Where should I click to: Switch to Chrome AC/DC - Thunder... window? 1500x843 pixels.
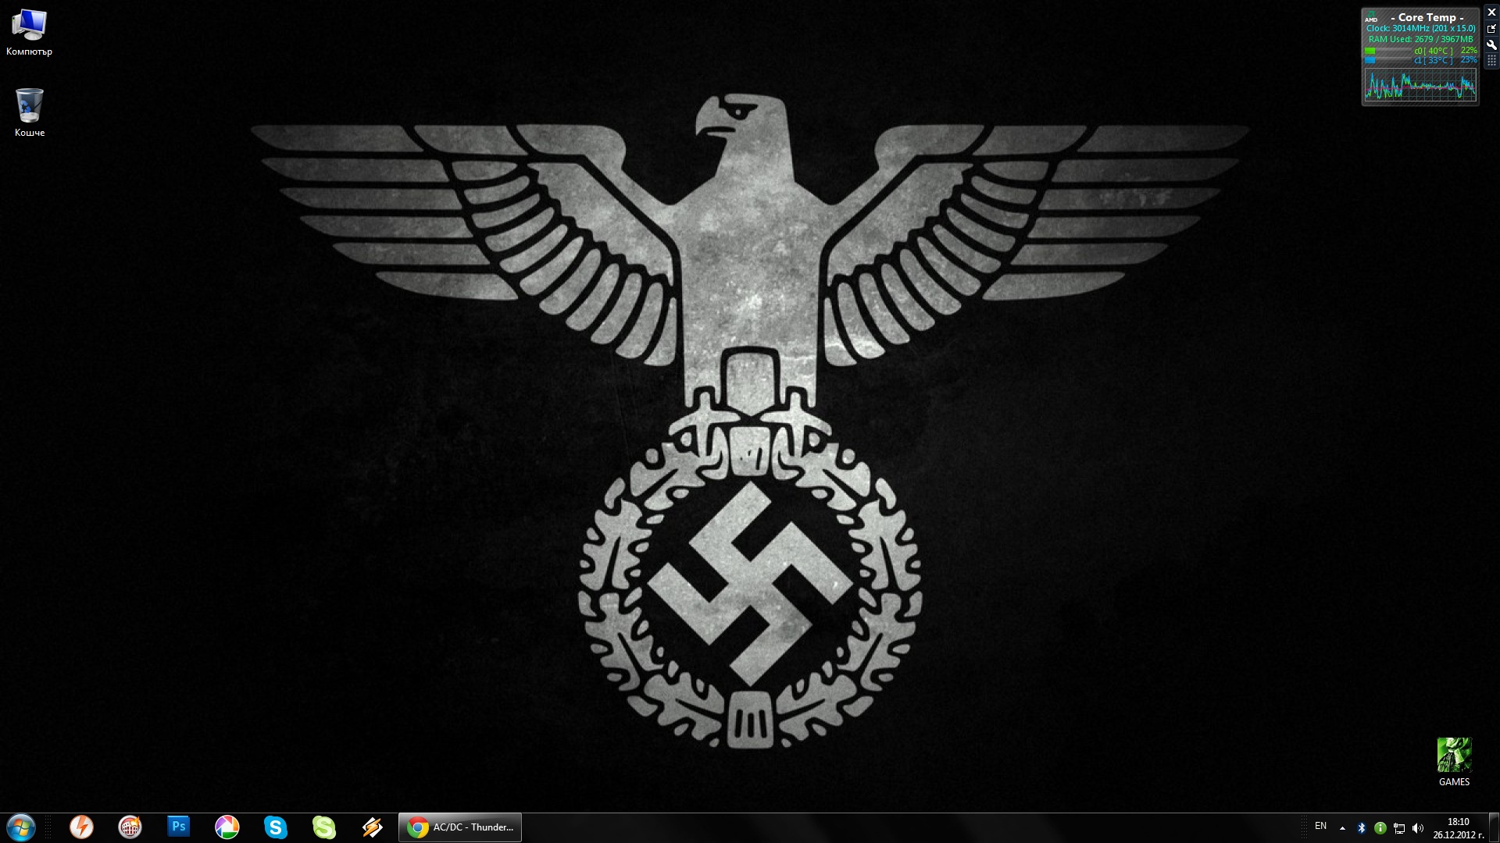tap(460, 827)
